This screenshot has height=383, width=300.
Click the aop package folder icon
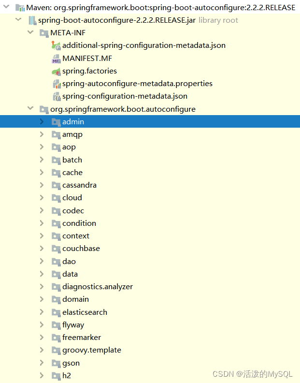pyautogui.click(x=56, y=147)
